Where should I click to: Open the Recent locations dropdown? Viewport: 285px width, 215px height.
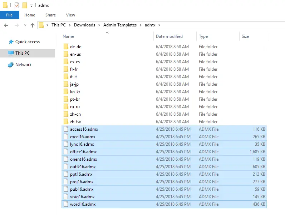point(25,25)
